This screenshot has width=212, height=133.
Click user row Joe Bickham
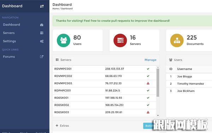[189, 91]
